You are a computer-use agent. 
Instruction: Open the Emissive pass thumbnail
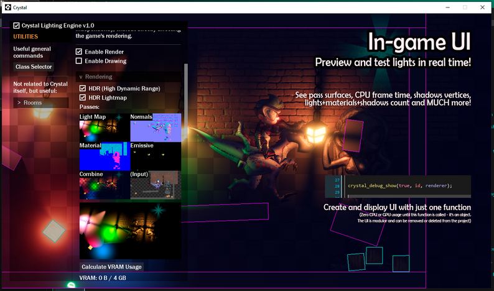[156, 156]
